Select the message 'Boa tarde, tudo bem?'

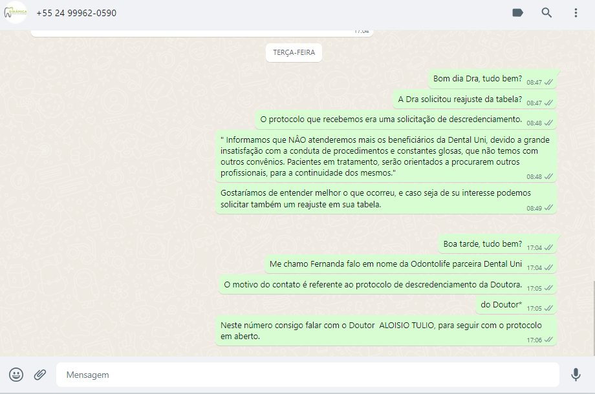point(497,244)
